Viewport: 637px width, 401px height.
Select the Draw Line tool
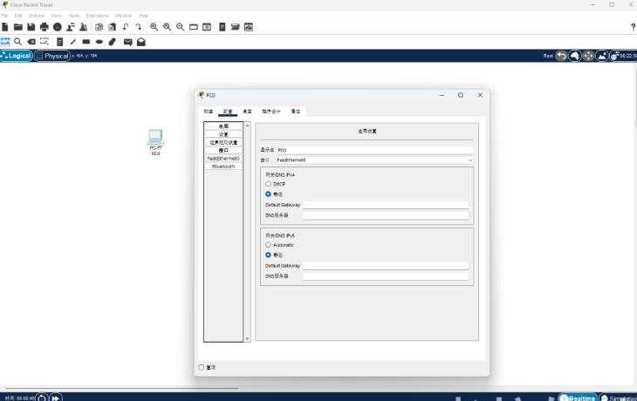click(x=73, y=42)
